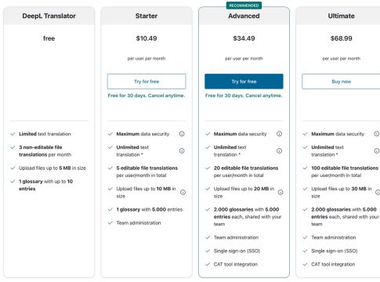This screenshot has height=282, width=380.
Task: Open info icon for Advanced Unlimited text translation
Action: tap(279, 151)
